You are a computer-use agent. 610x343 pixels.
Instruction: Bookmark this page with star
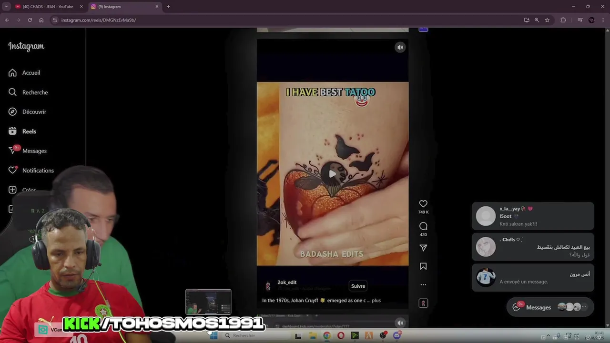[x=547, y=20]
